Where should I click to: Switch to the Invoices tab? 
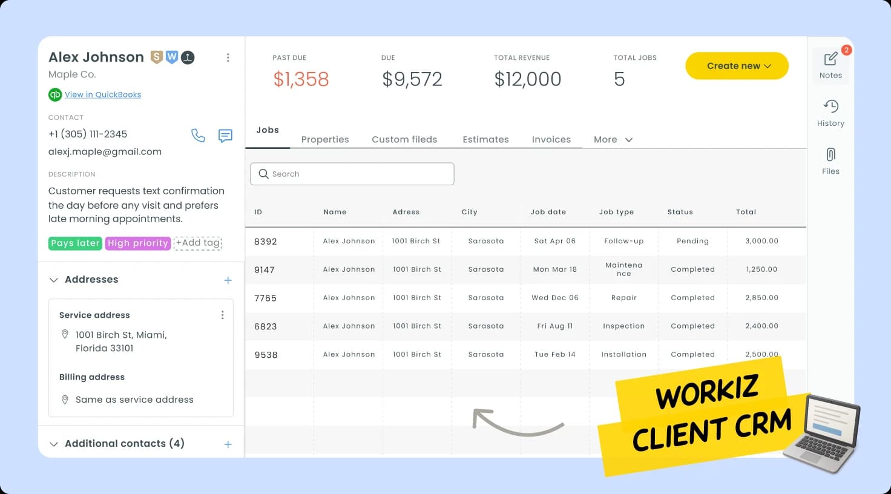click(x=551, y=139)
